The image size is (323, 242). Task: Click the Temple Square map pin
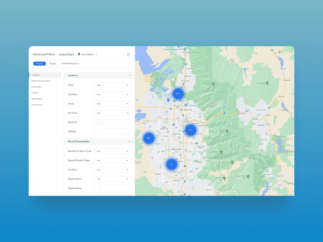(x=186, y=106)
